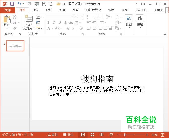Reset the slide with the reset icon
The width and height of the screenshot is (169, 138).
point(38,23)
